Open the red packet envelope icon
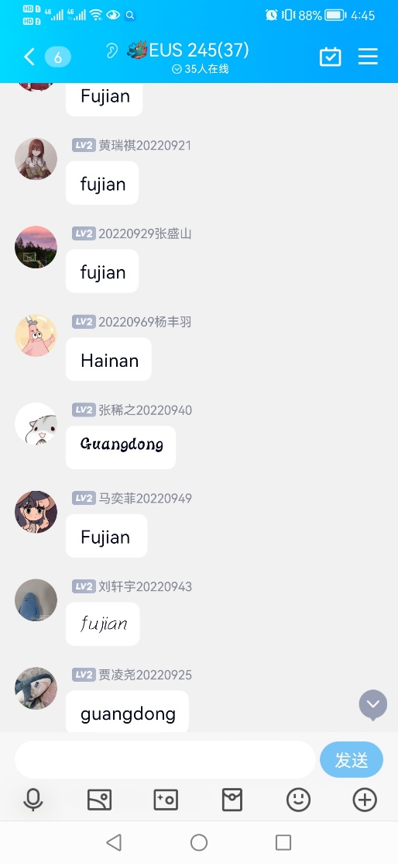The image size is (398, 864). pyautogui.click(x=232, y=800)
